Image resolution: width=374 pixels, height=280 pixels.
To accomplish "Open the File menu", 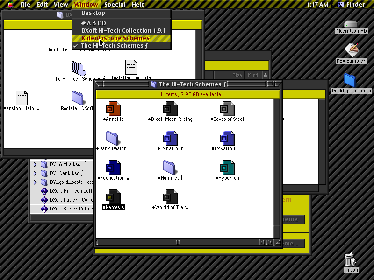I will [25, 4].
